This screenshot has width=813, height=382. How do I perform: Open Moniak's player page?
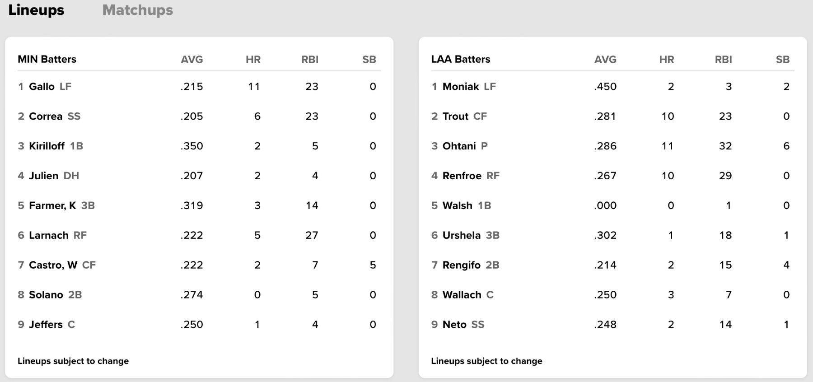461,86
